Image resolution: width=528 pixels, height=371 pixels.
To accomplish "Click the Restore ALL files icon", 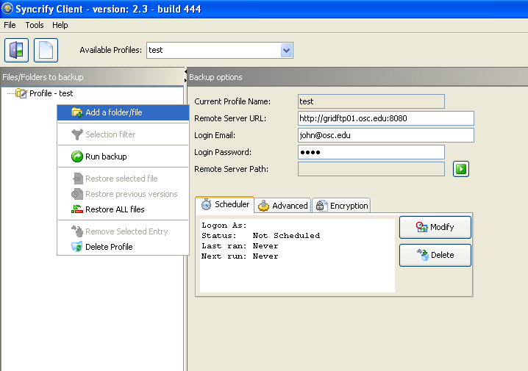I will 76,209.
